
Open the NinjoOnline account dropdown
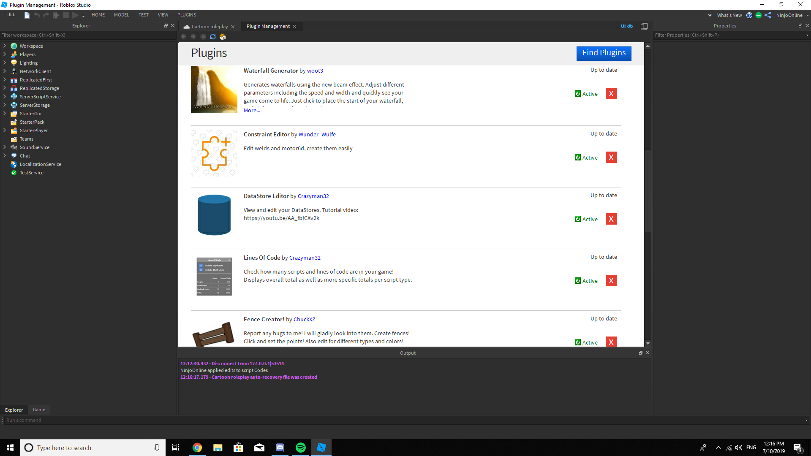click(x=792, y=15)
